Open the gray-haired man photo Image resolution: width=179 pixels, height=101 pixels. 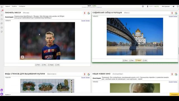(x=135, y=88)
